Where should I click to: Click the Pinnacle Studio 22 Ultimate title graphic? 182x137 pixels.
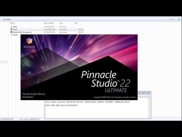(x=106, y=81)
